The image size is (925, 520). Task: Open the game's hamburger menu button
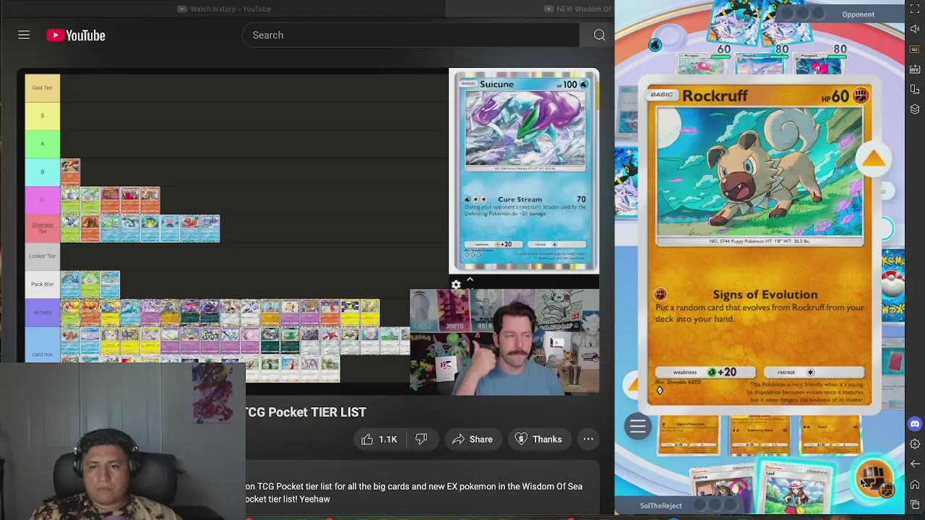click(637, 426)
